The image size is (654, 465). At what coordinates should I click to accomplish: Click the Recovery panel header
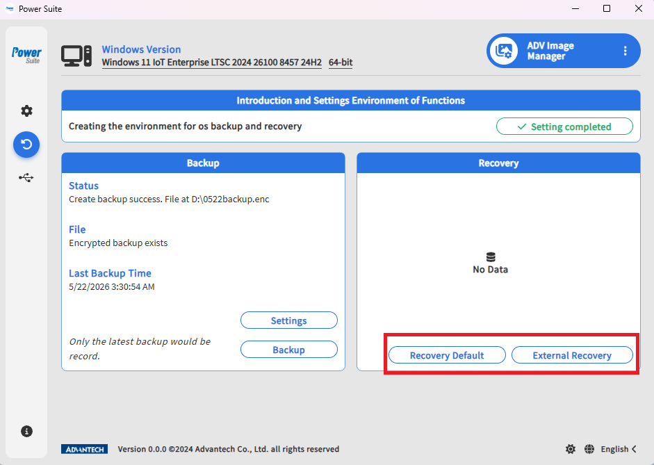click(x=498, y=163)
